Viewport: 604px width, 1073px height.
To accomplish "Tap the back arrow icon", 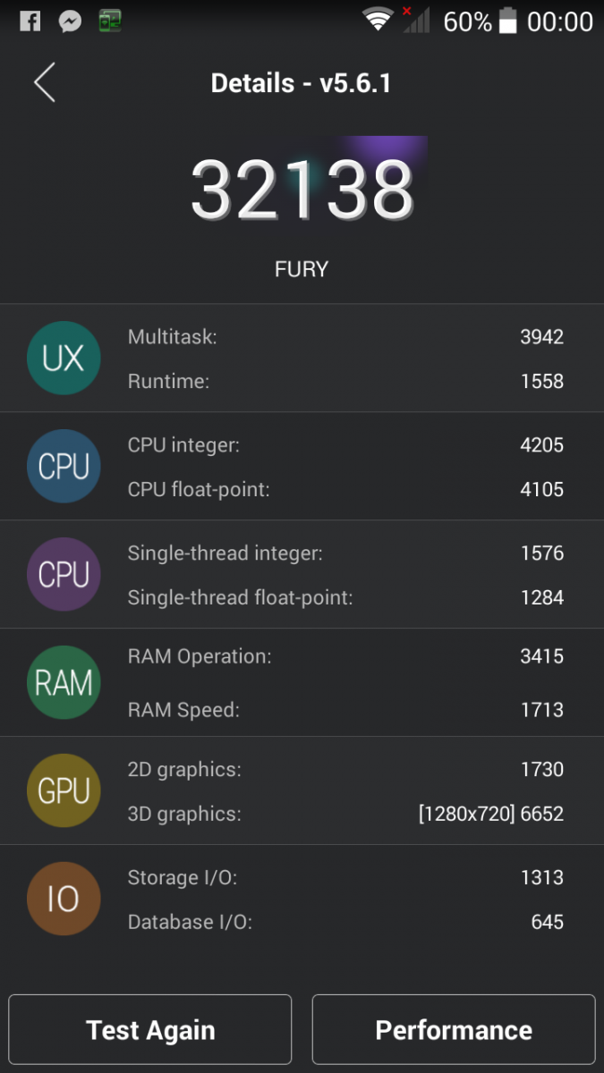I will tap(45, 82).
